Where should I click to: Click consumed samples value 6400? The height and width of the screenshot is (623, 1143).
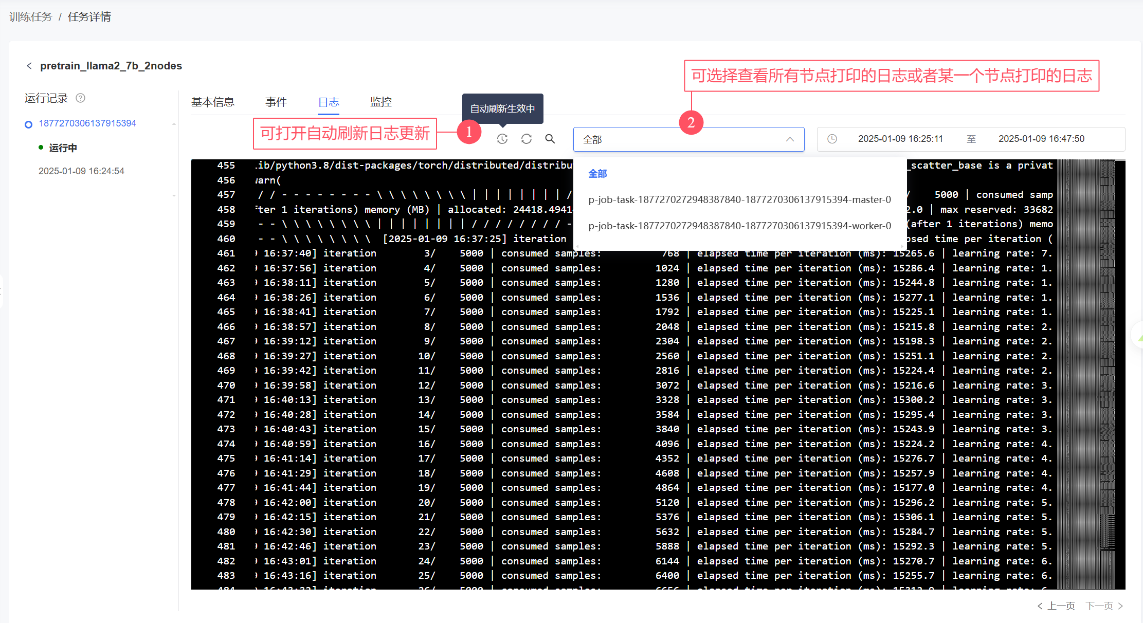(x=667, y=576)
